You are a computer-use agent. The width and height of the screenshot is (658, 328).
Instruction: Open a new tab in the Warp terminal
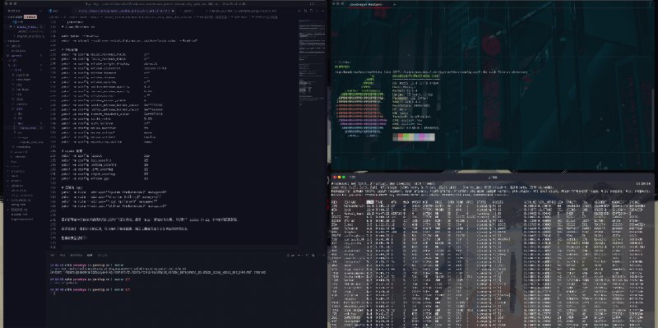coord(395,4)
